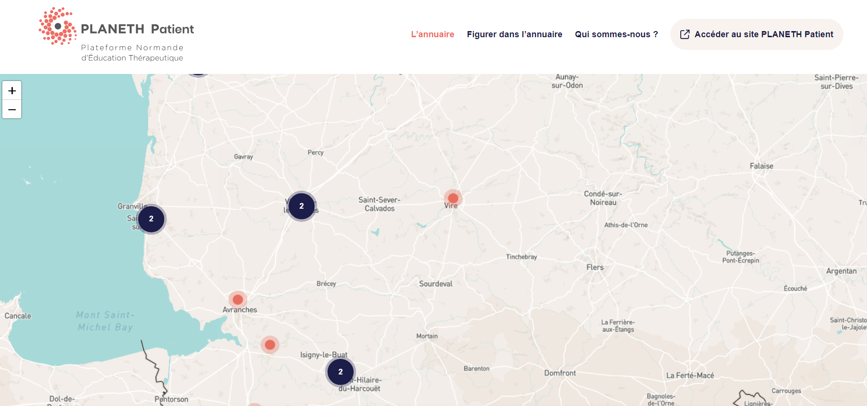Click the PLANETH Patient logo
Image resolution: width=867 pixels, height=406 pixels.
tap(116, 34)
